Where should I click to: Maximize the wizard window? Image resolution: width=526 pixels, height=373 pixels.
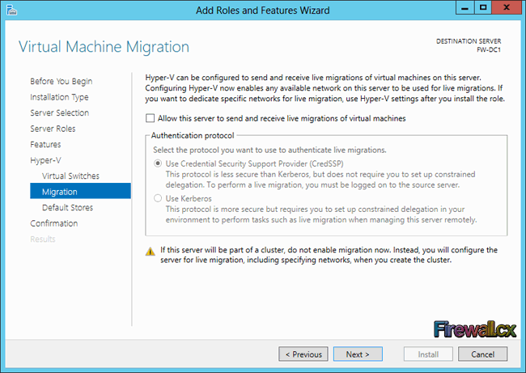click(483, 8)
